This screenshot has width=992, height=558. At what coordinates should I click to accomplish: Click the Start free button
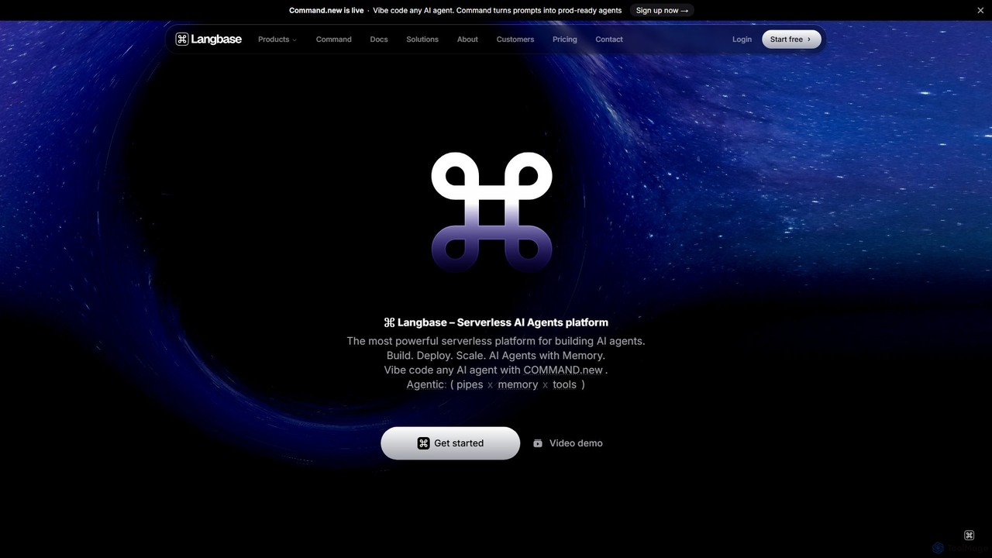pyautogui.click(x=791, y=40)
